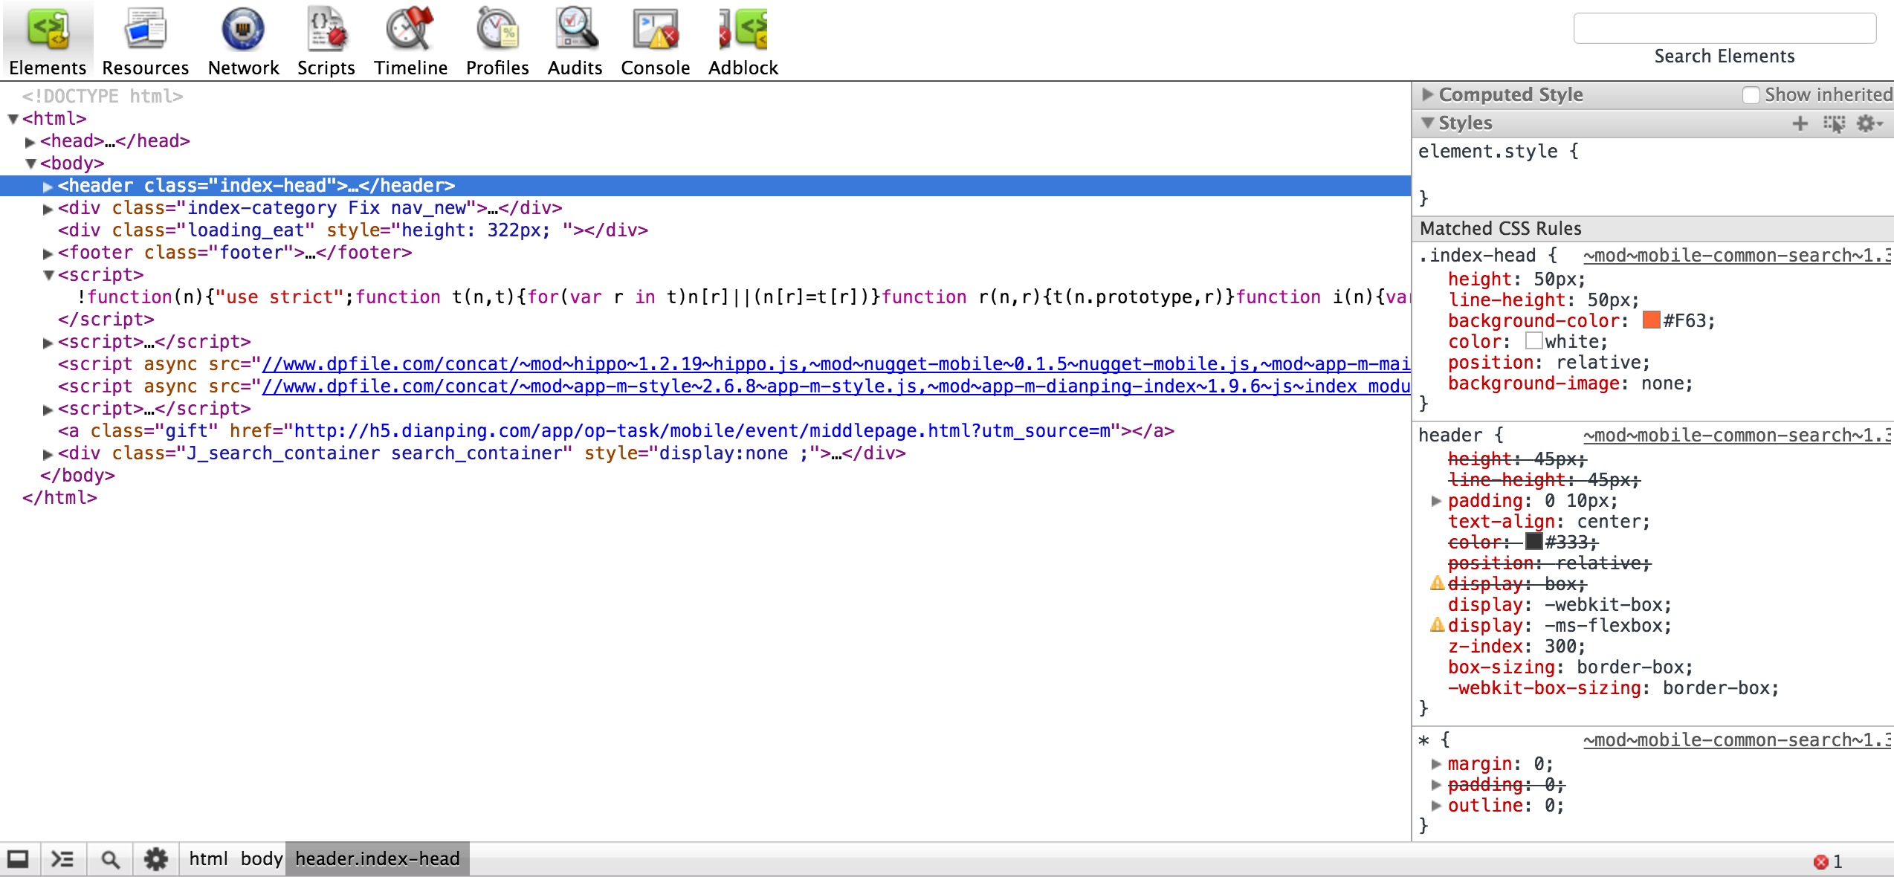Click the search magnifier icon in status bar
The height and width of the screenshot is (877, 1894).
click(x=110, y=860)
